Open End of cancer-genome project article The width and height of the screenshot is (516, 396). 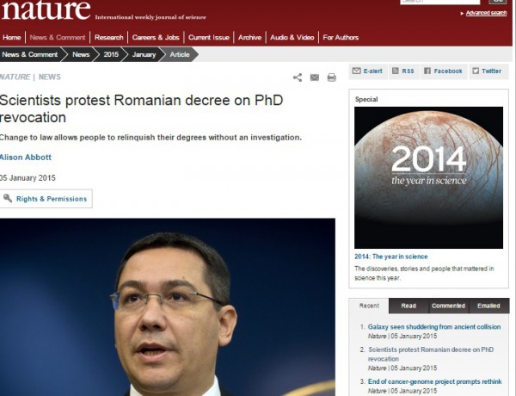point(434,381)
